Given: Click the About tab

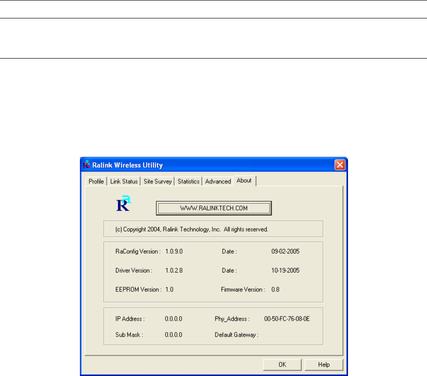Looking at the screenshot, I should coord(244,180).
